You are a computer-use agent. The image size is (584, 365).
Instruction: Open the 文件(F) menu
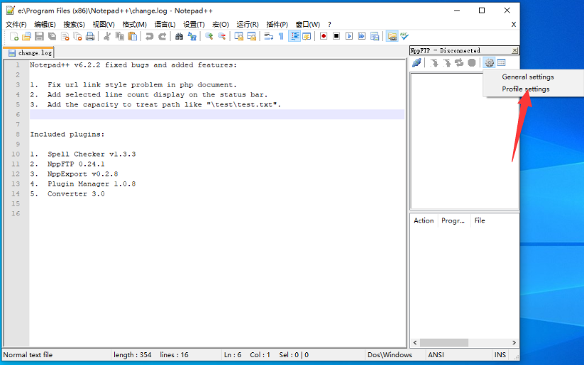(x=16, y=24)
